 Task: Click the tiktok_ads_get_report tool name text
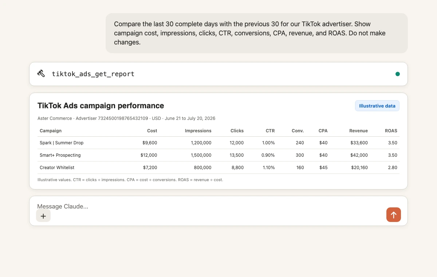coord(93,74)
